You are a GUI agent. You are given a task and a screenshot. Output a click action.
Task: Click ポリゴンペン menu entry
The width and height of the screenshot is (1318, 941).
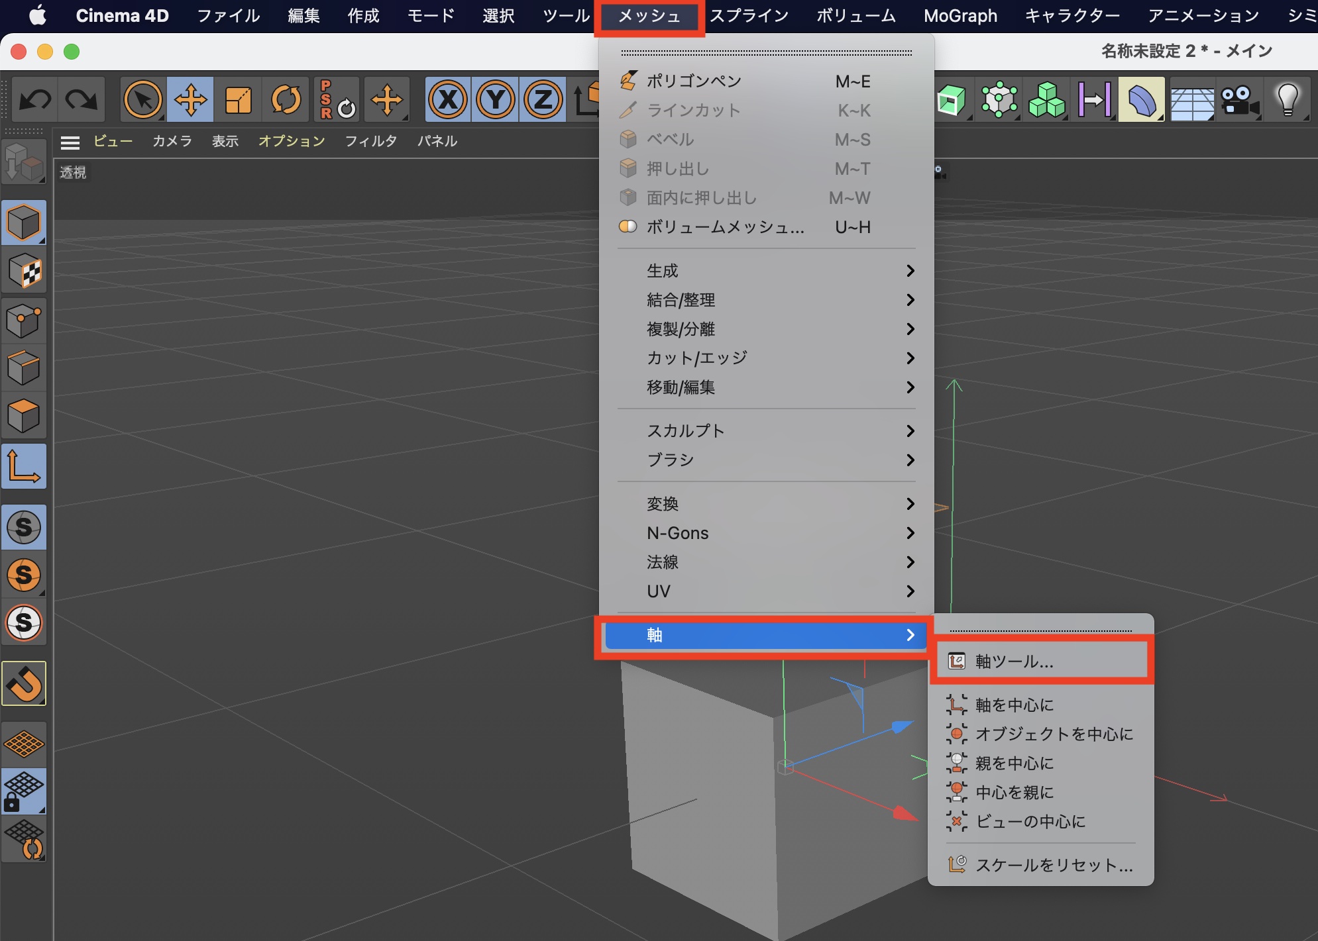point(694,81)
